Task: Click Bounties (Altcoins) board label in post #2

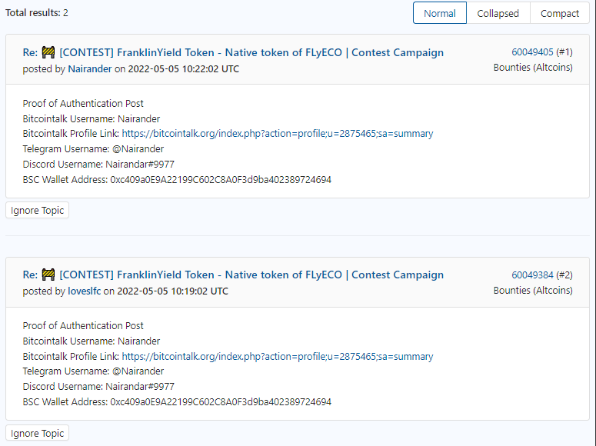Action: click(533, 290)
